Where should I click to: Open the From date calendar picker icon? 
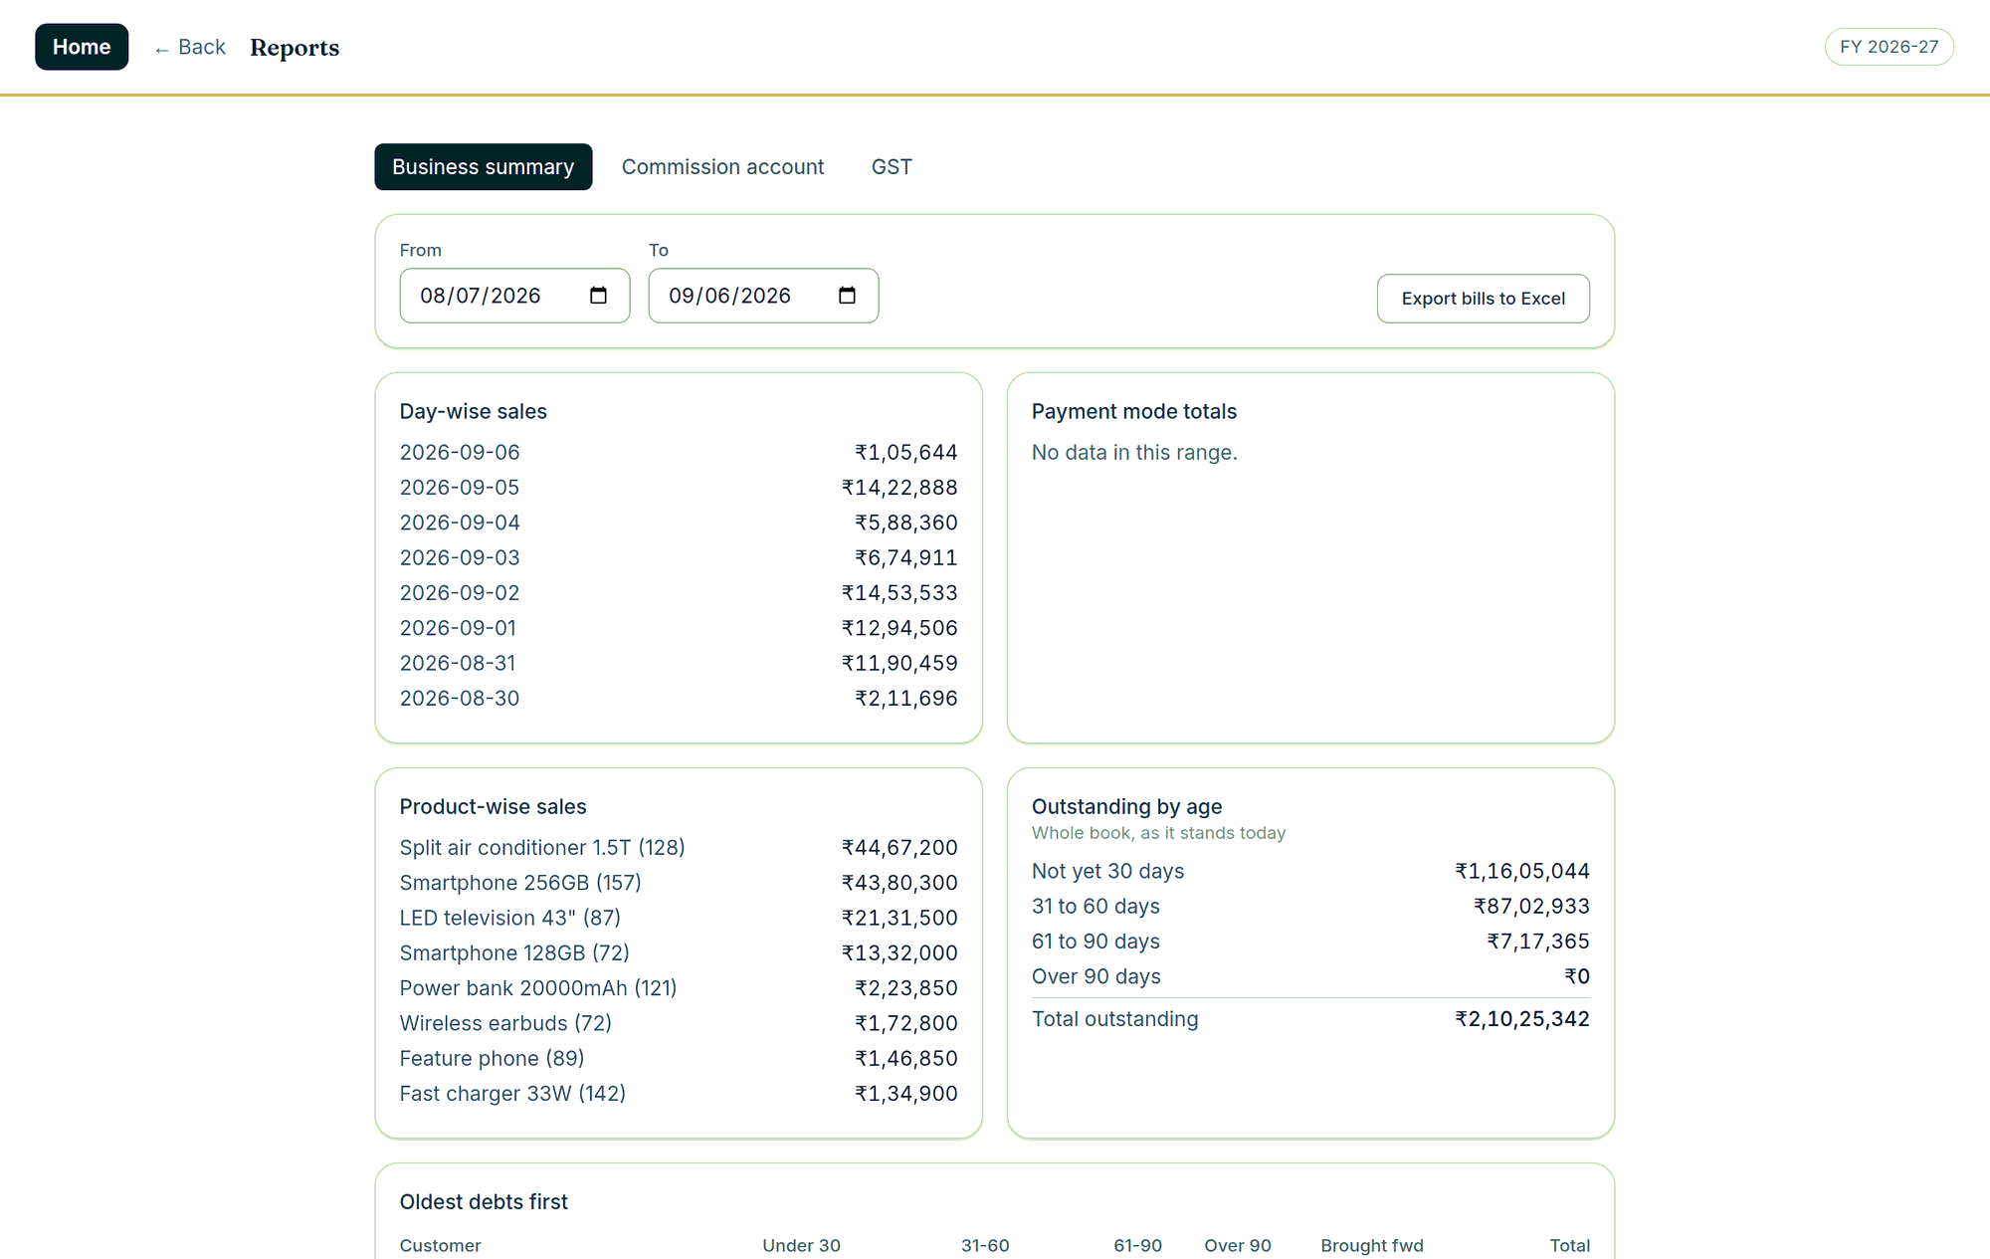point(598,296)
